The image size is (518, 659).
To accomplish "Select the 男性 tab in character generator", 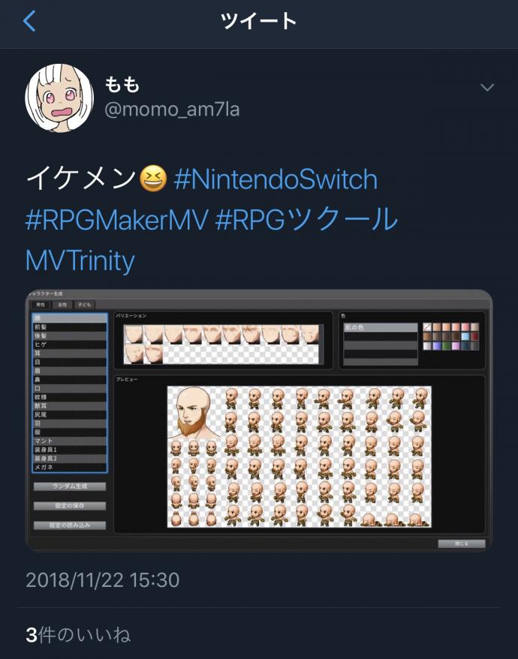I will point(41,305).
